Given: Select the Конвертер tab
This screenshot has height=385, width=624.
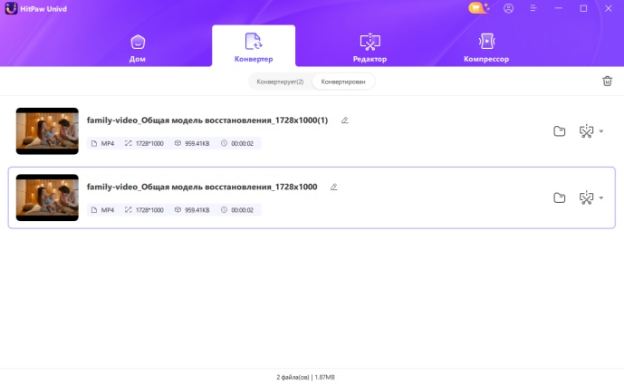Looking at the screenshot, I should pos(254,47).
